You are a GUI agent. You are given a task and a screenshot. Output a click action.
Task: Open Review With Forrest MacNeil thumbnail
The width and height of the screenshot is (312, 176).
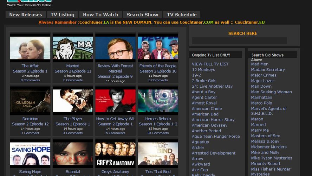(x=115, y=48)
